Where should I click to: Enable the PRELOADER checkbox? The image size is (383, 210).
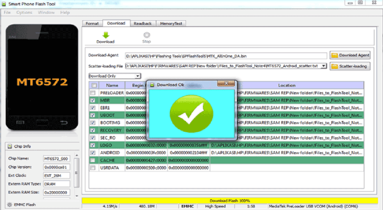tap(93, 93)
